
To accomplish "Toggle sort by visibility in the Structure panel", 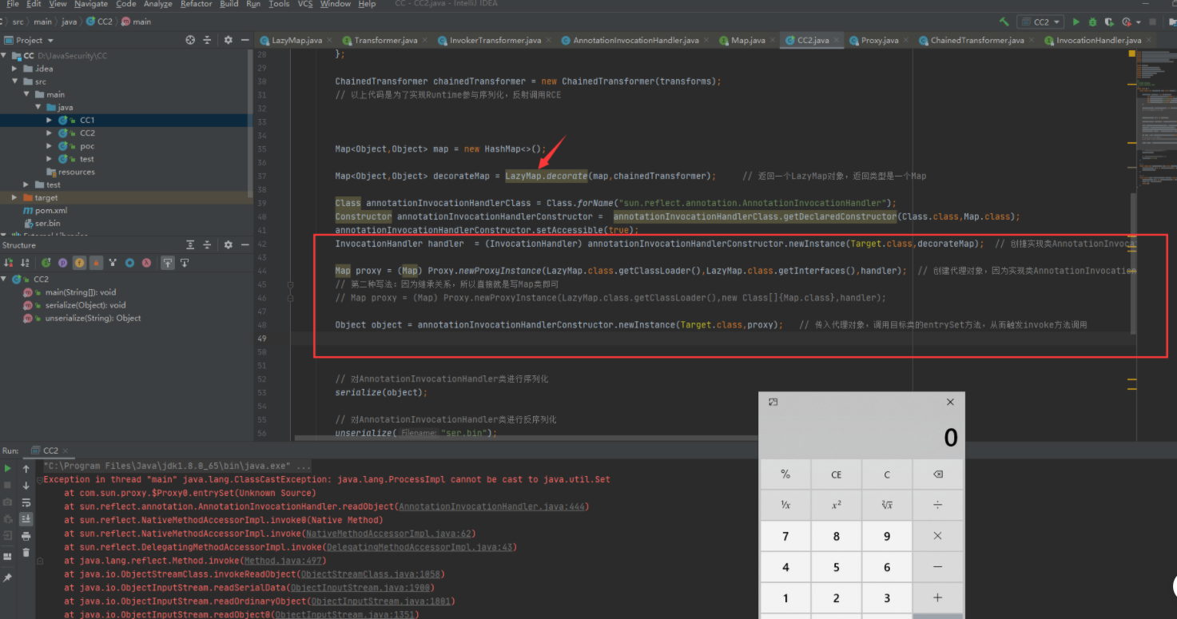I will (9, 262).
